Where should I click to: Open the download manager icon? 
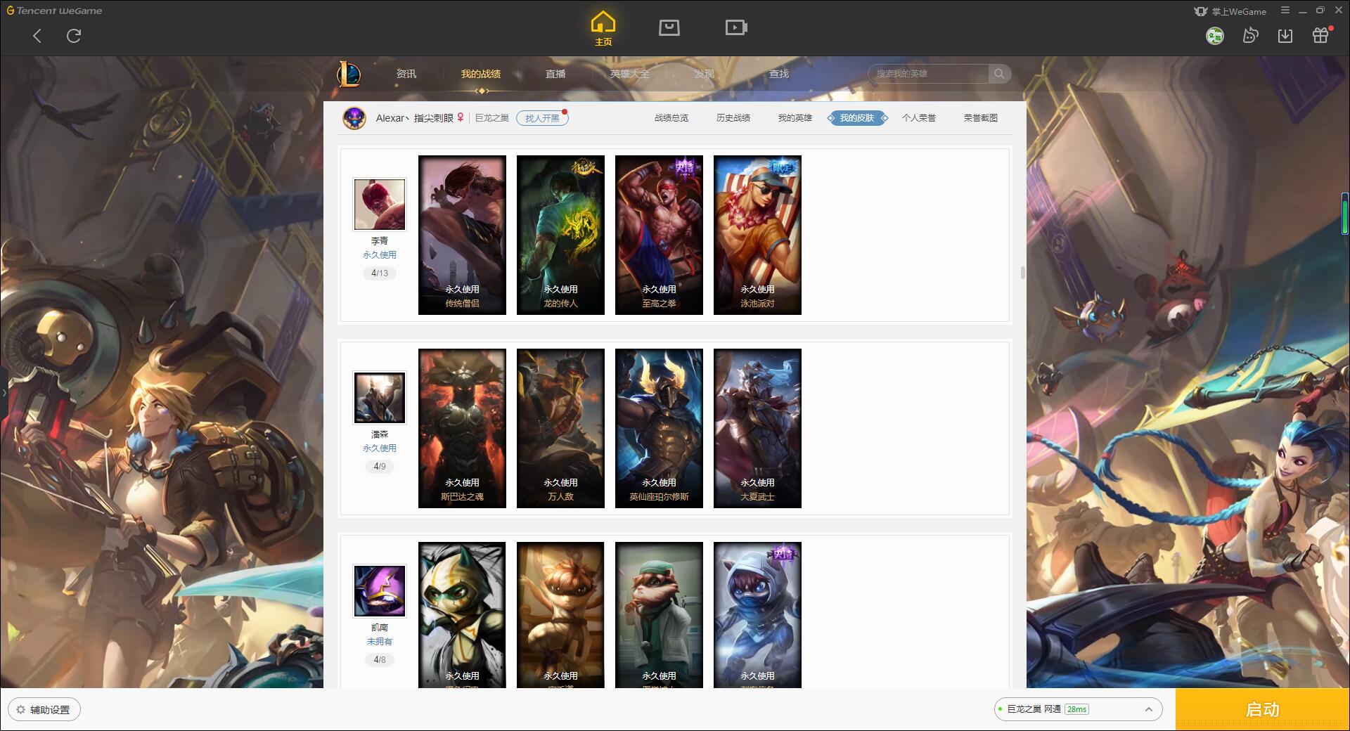(1285, 36)
